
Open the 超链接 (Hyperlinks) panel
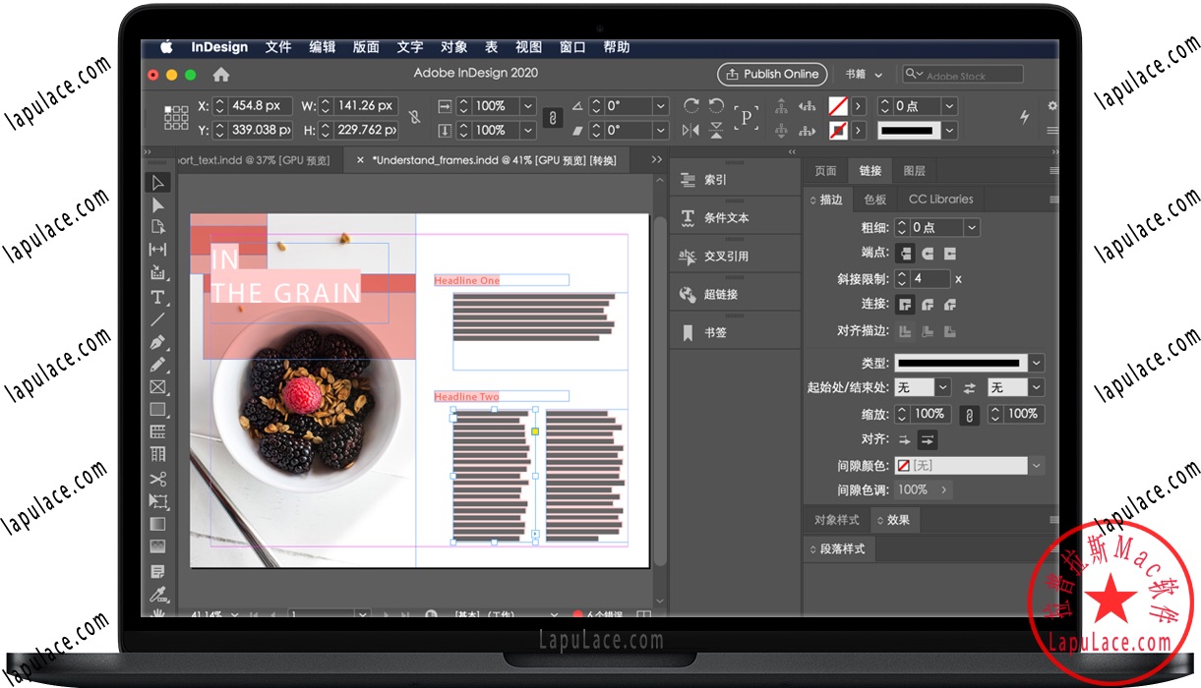pos(720,295)
